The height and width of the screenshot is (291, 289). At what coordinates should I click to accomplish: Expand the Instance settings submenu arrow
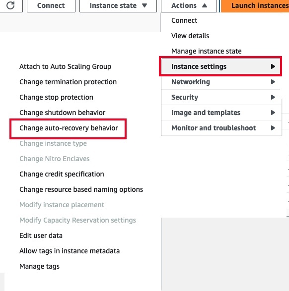coord(273,66)
